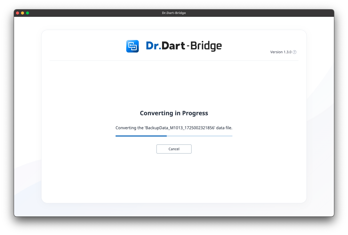The height and width of the screenshot is (235, 348).
Task: Click the 'BackupData_M1013_1725002321856' file name text
Action: (180, 128)
